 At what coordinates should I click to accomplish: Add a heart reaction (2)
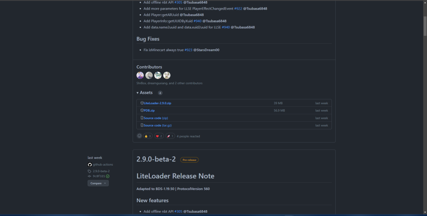click(159, 136)
